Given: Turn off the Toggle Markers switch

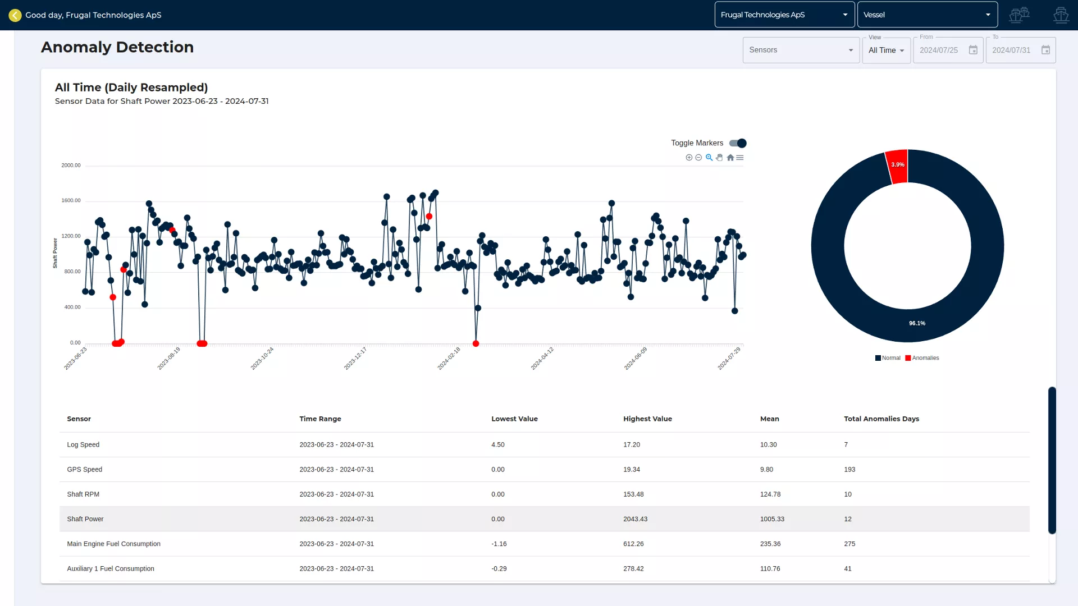Looking at the screenshot, I should [738, 143].
